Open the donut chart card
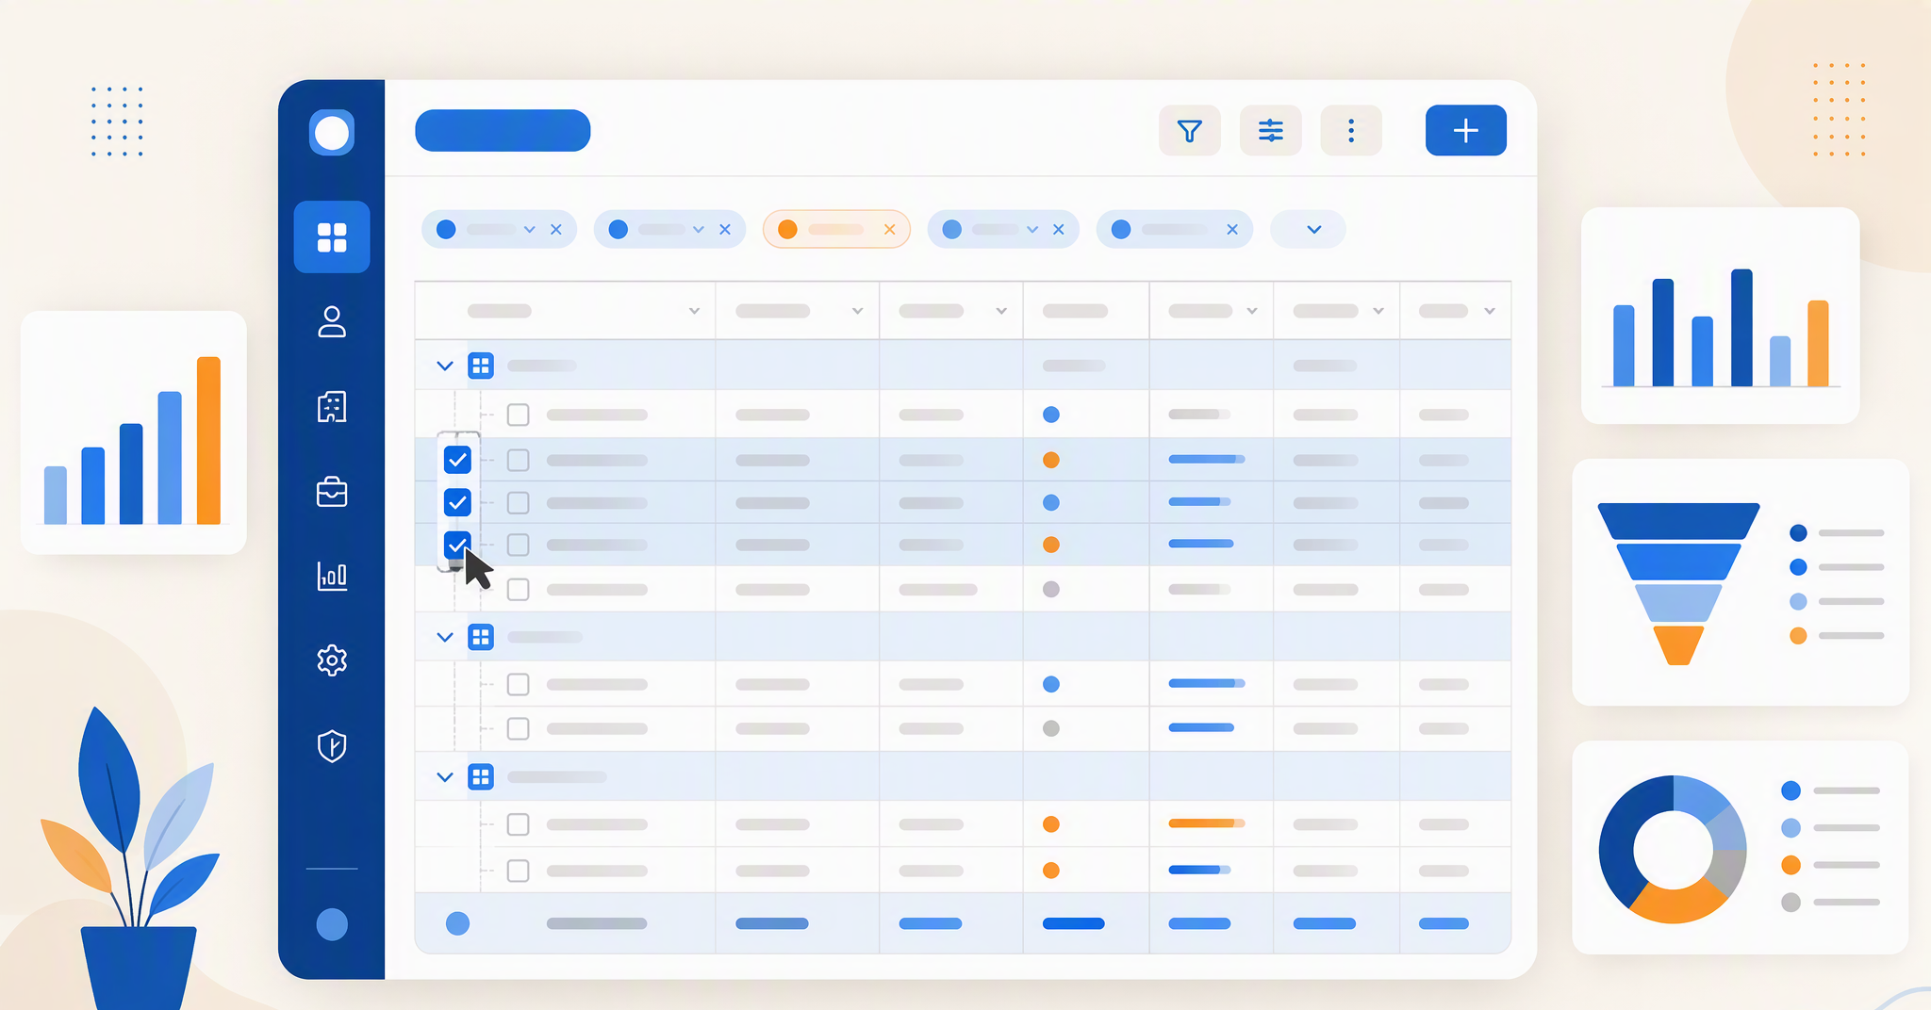The width and height of the screenshot is (1931, 1010). tap(1741, 848)
